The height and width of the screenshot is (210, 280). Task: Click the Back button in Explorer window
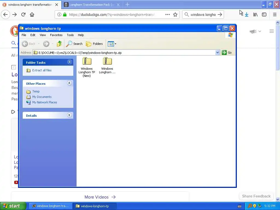point(28,44)
